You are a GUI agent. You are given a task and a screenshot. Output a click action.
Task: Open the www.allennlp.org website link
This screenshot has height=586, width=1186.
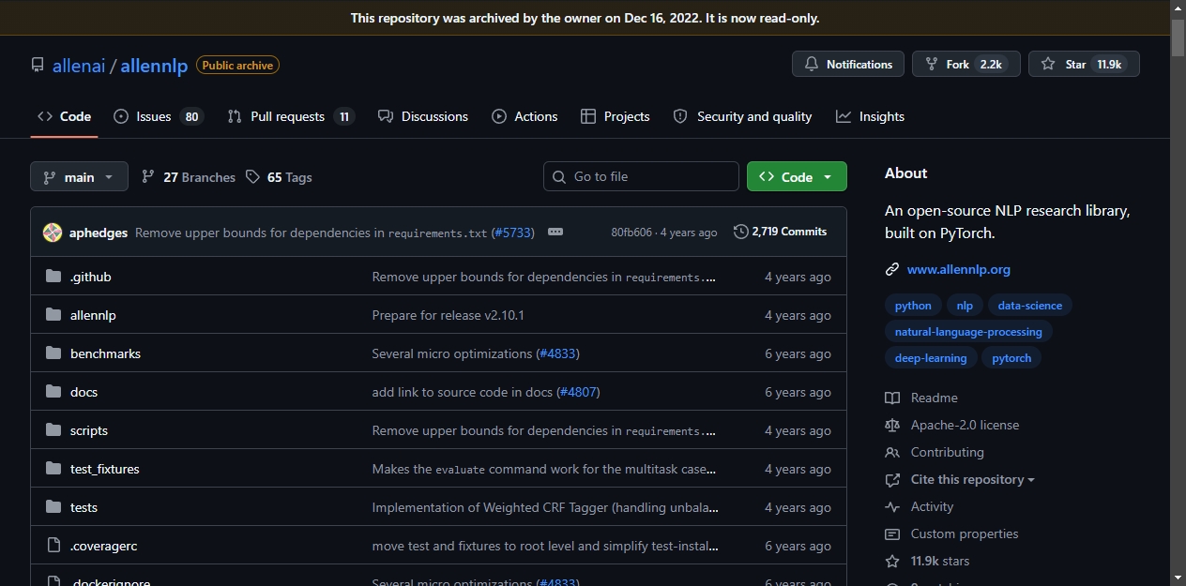[959, 270]
